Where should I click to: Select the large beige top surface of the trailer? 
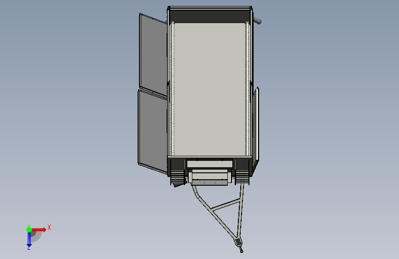(x=210, y=88)
